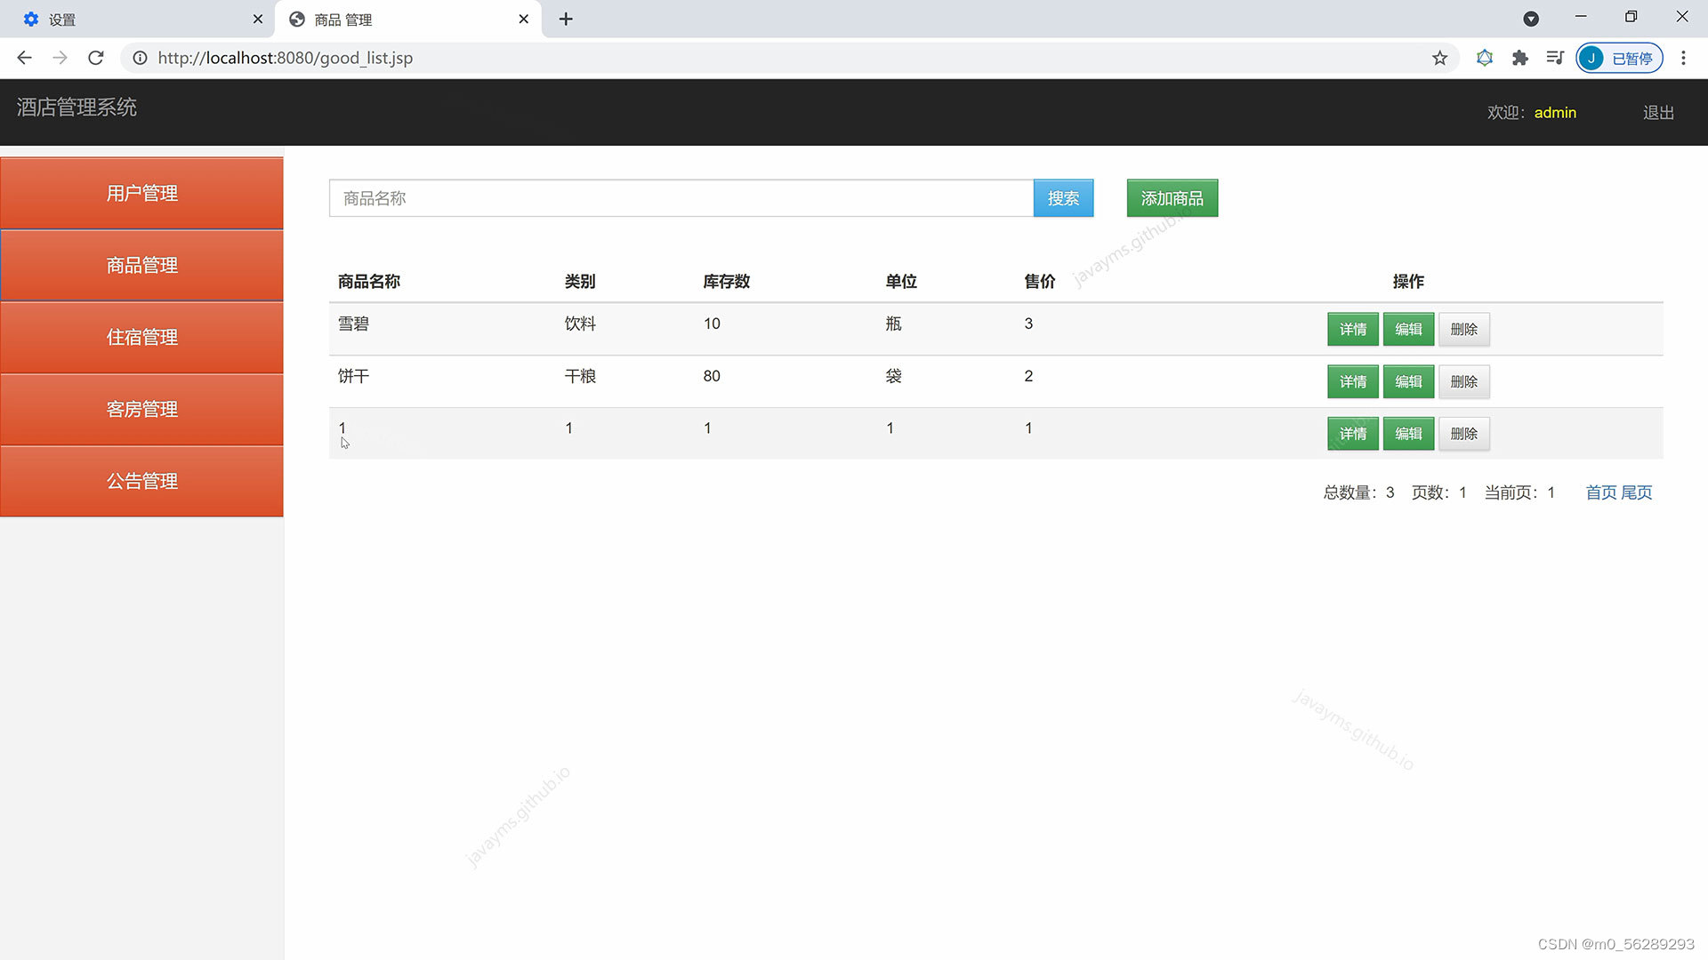
Task: Select 客房管理 from the sidebar menu
Action: click(x=142, y=409)
